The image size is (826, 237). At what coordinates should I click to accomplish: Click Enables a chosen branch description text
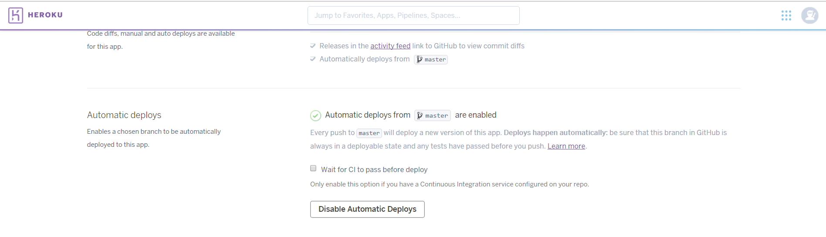[x=154, y=138]
